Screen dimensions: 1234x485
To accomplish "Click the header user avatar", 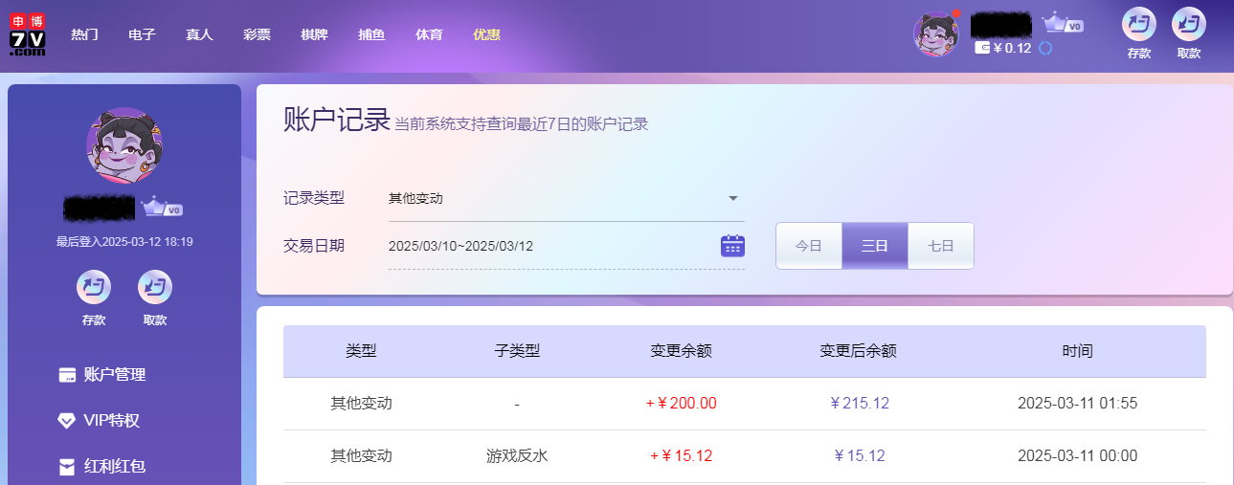I will pyautogui.click(x=936, y=34).
